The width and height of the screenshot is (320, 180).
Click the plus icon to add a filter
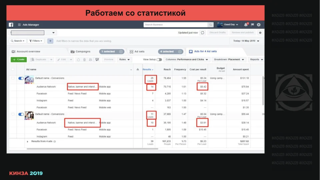pos(50,41)
